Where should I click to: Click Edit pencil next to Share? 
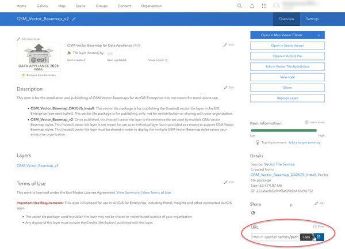tap(319, 203)
